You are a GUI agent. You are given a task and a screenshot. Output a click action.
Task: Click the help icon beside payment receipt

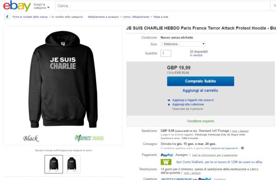[x=243, y=148]
